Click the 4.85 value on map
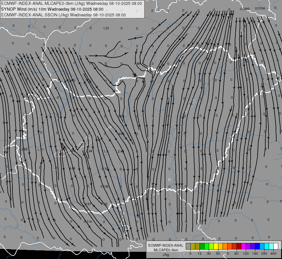Image resolution: width=282 pixels, height=259 pixels. tap(24, 149)
